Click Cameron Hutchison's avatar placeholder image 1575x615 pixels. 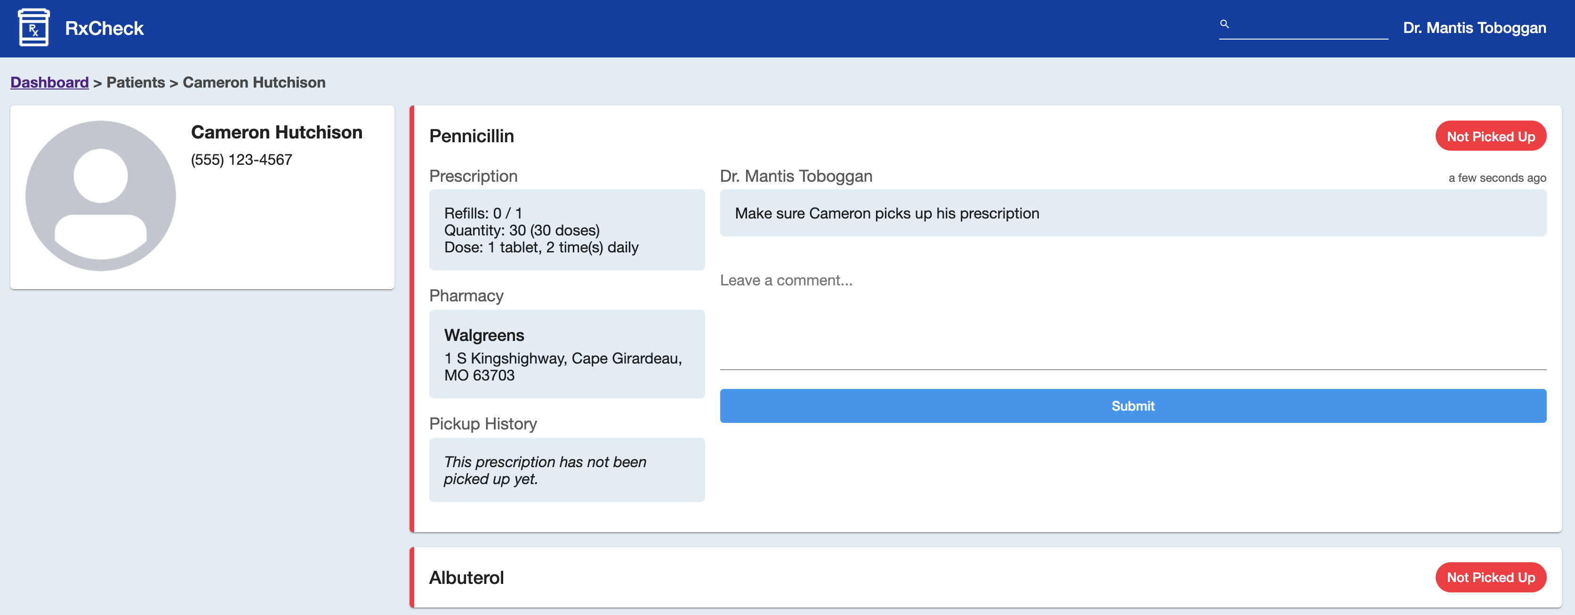click(x=100, y=196)
